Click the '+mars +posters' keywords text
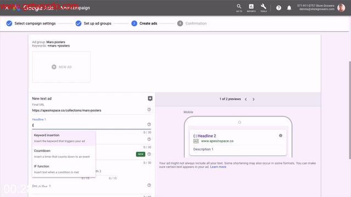This screenshot has height=197, width=351. click(59, 46)
